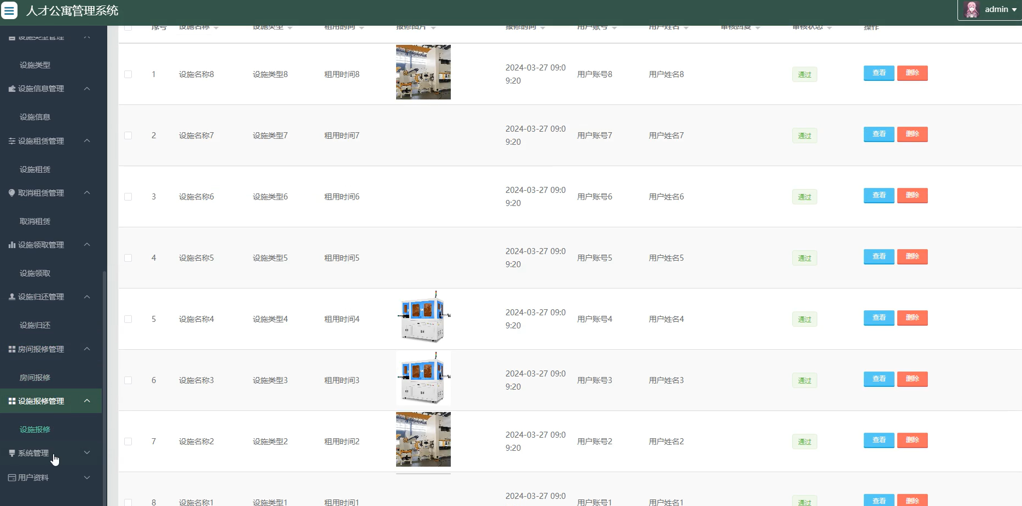Viewport: 1022px width, 506px height.
Task: Tick the checkbox for row 设施名称7
Action: pos(128,136)
